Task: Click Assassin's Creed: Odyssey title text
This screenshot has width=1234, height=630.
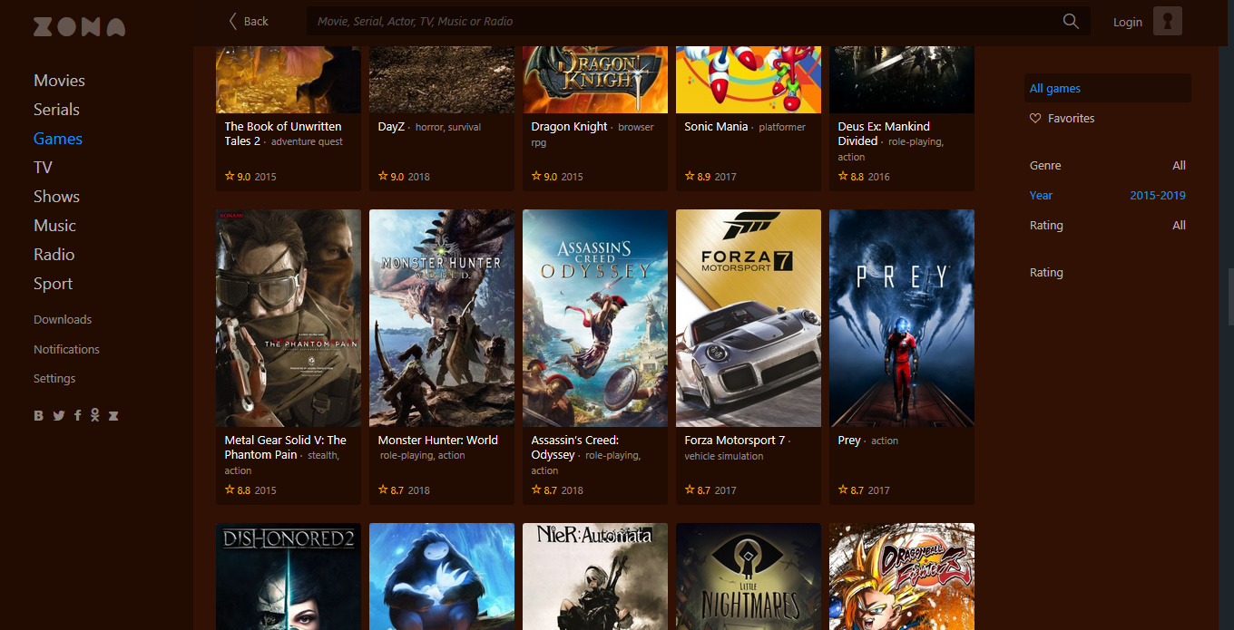Action: pos(575,447)
